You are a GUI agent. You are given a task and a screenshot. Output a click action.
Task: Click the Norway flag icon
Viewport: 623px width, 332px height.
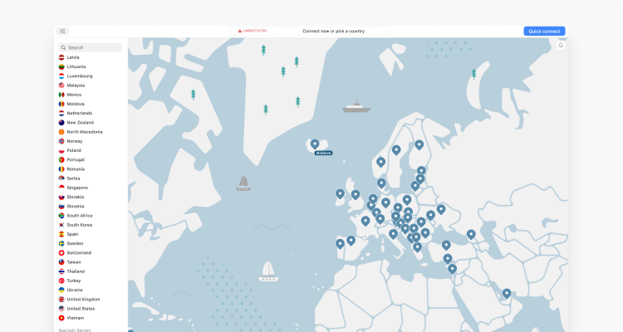click(x=61, y=141)
